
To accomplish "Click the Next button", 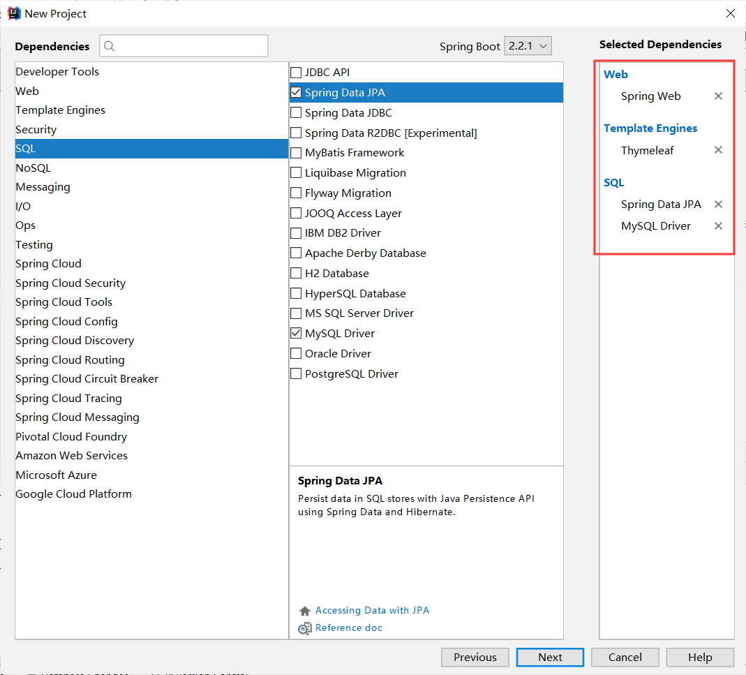I will [550, 657].
